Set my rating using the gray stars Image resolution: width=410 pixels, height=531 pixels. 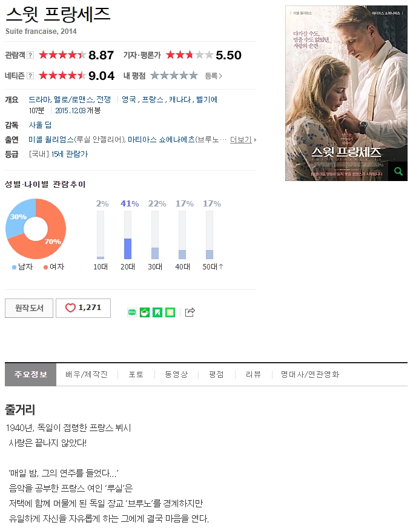point(174,75)
